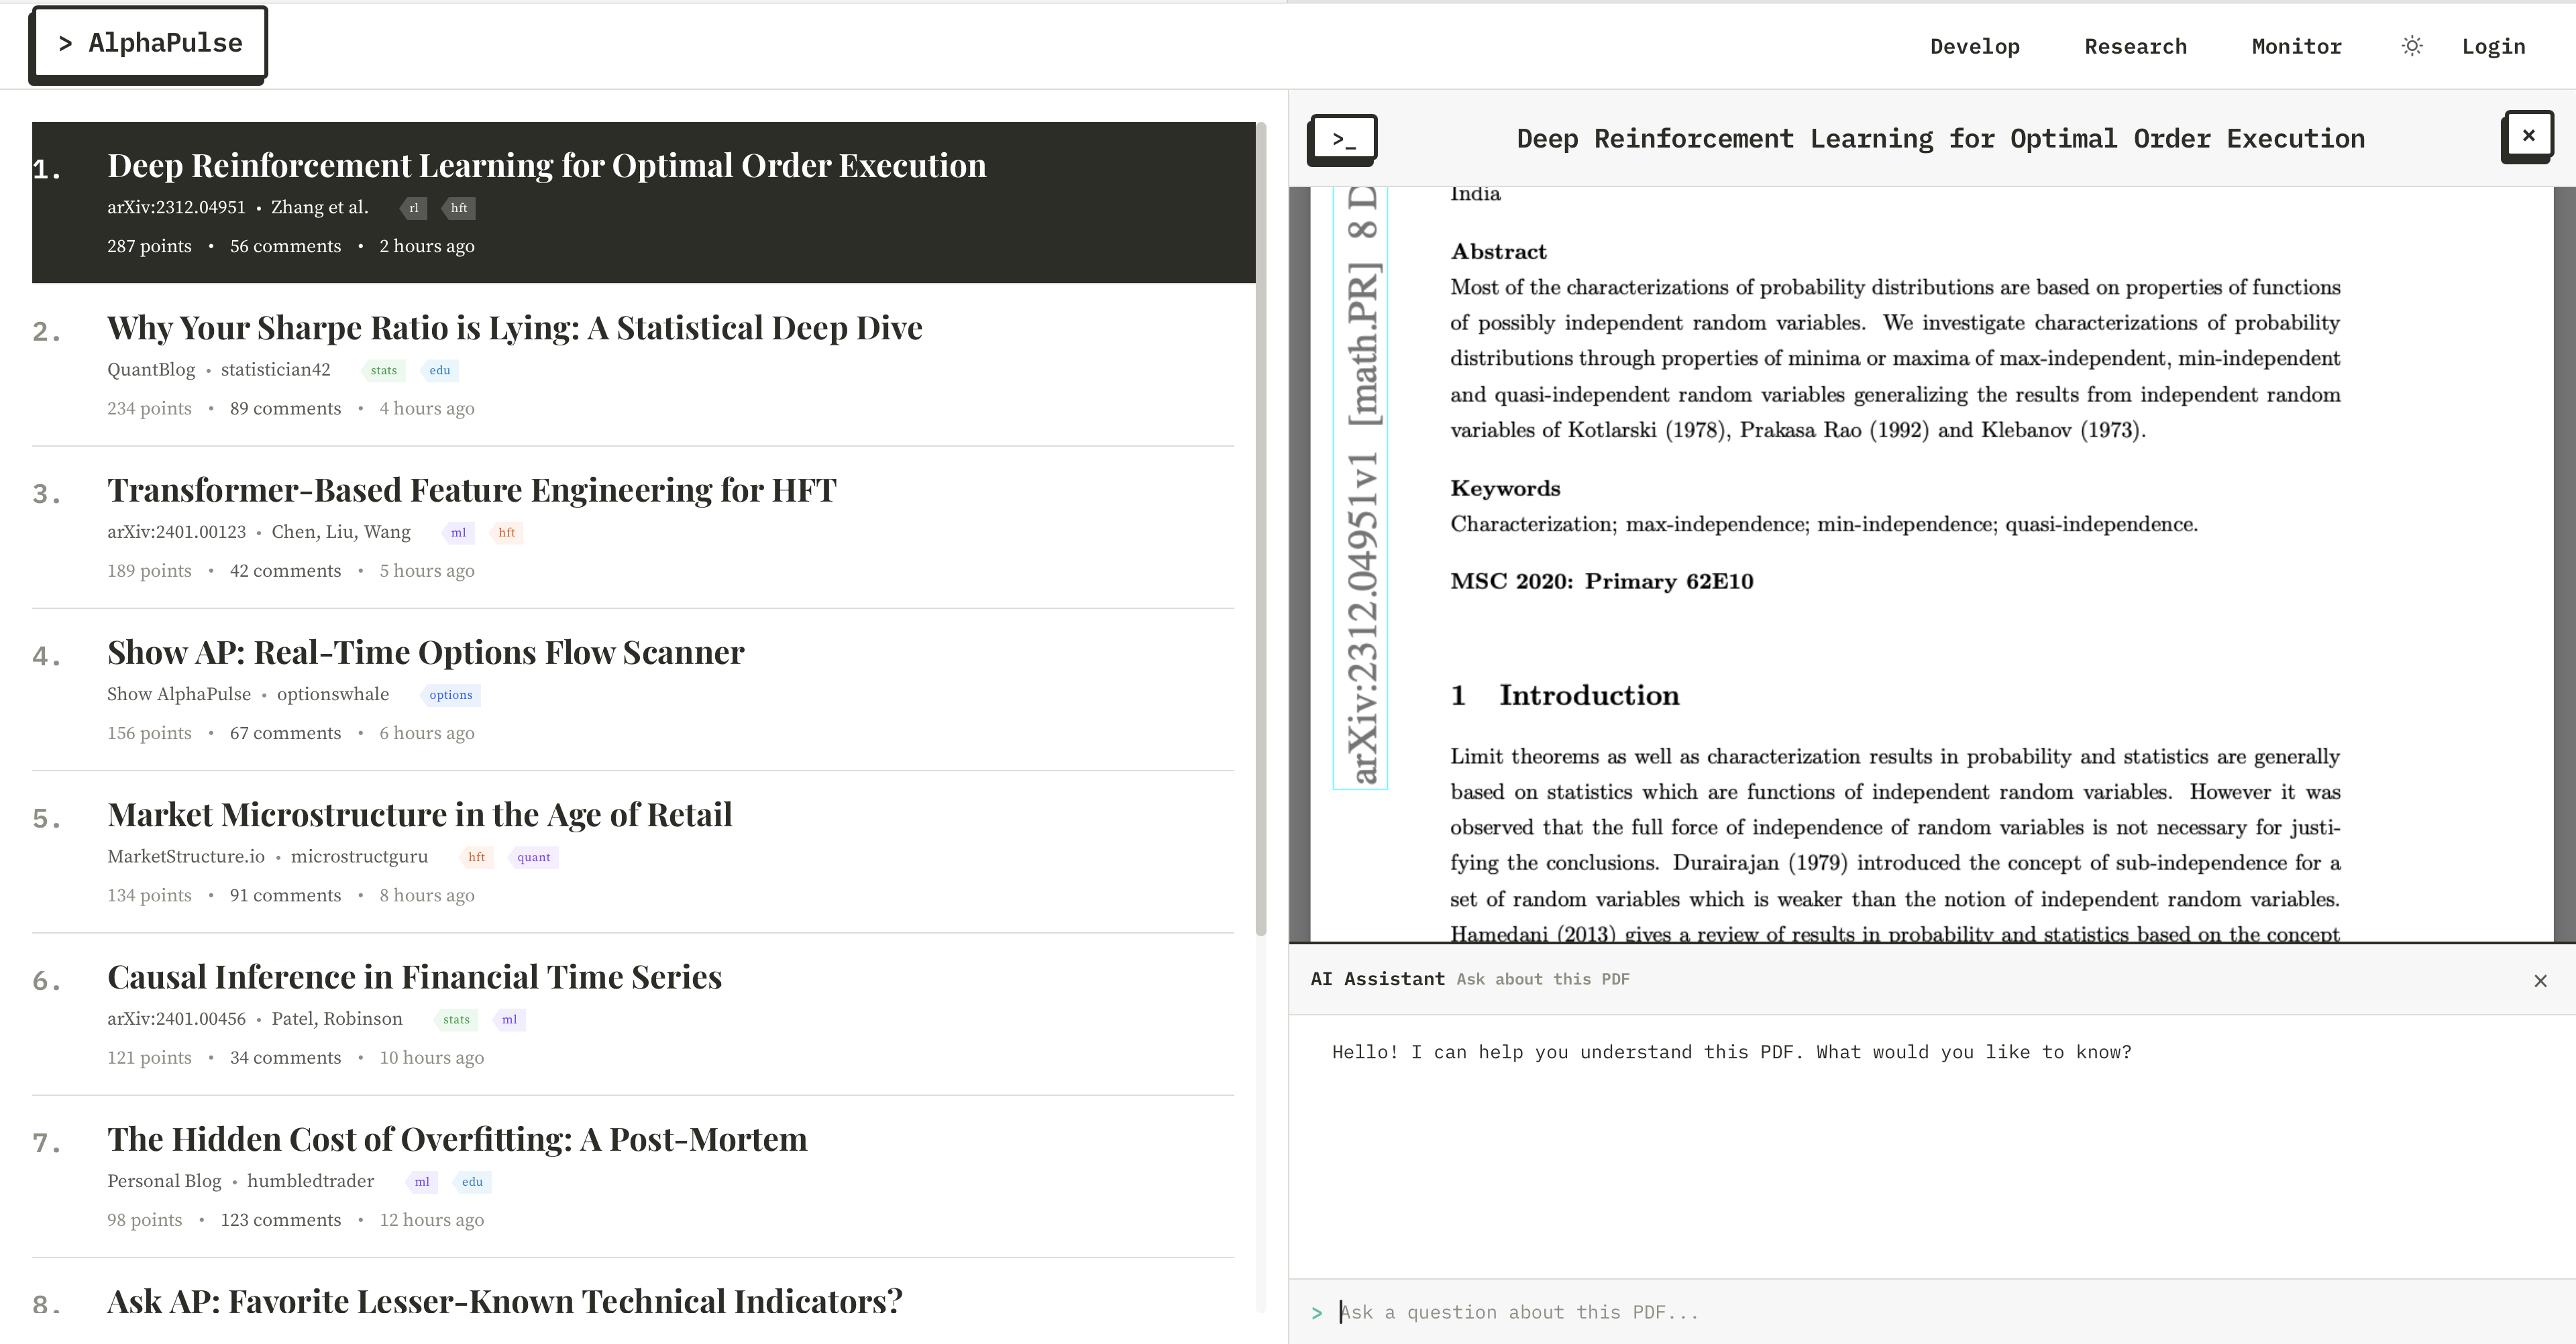Click author humbledtrader

[x=310, y=1181]
